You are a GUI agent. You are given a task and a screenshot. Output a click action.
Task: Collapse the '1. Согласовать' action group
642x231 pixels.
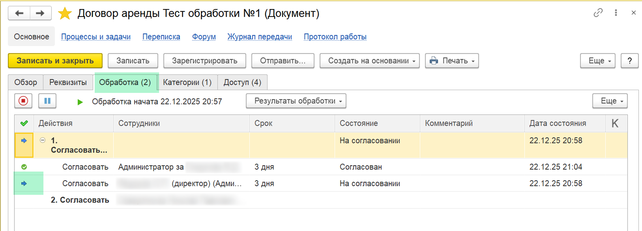[43, 140]
